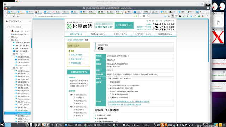The image size is (226, 127).
Task: Open the サイトマップ link at page top
Action: tap(169, 20)
